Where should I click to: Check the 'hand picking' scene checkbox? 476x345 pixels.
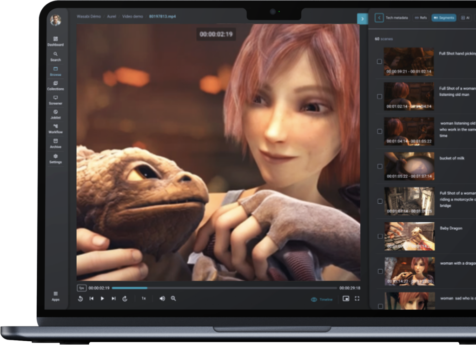pyautogui.click(x=379, y=61)
